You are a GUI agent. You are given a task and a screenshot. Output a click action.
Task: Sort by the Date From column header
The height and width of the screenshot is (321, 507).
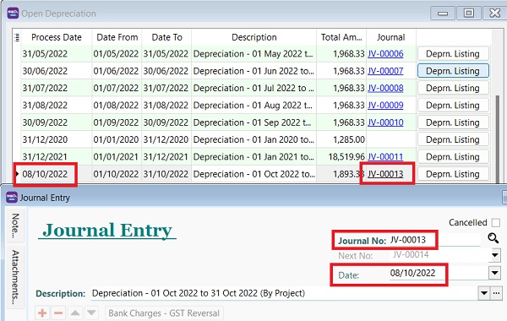click(117, 37)
